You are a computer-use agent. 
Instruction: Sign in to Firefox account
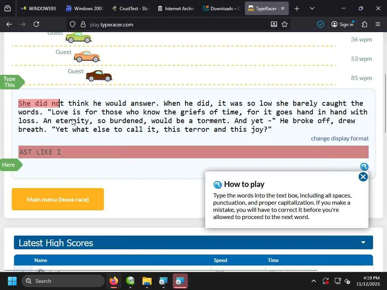342,24
